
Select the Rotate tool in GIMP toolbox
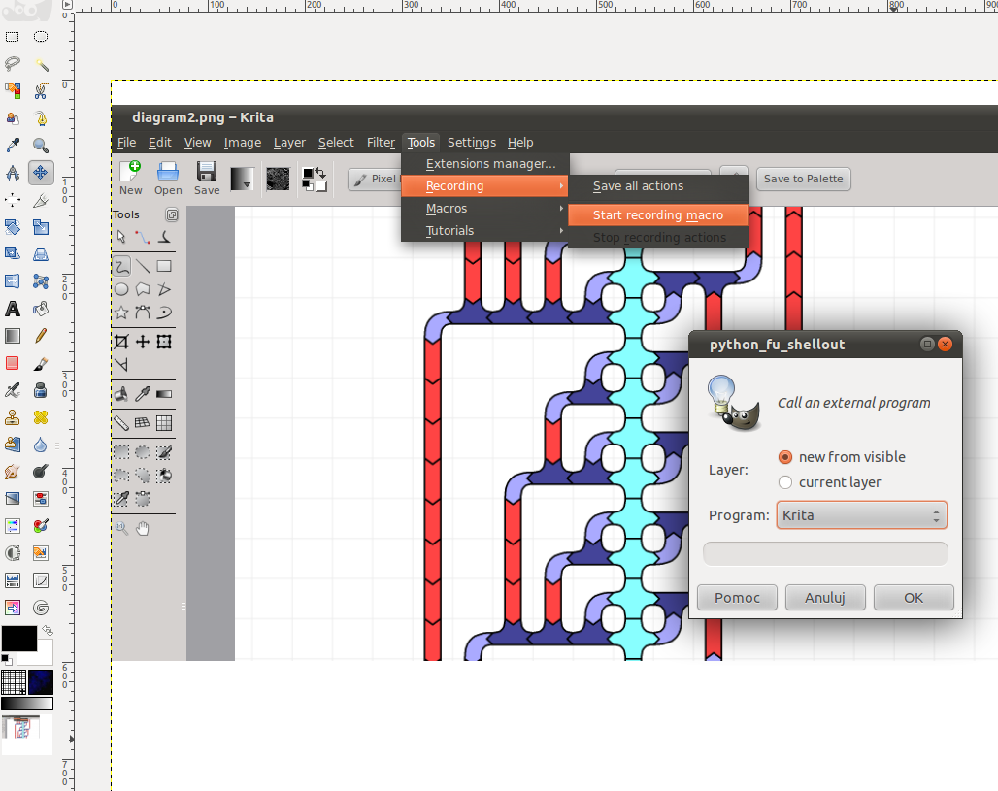[12, 227]
